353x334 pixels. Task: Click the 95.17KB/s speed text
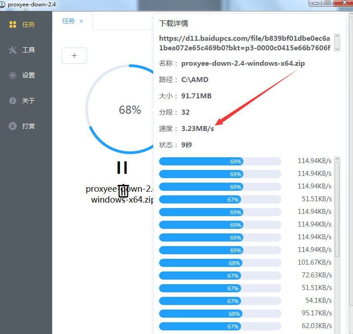[x=317, y=313]
